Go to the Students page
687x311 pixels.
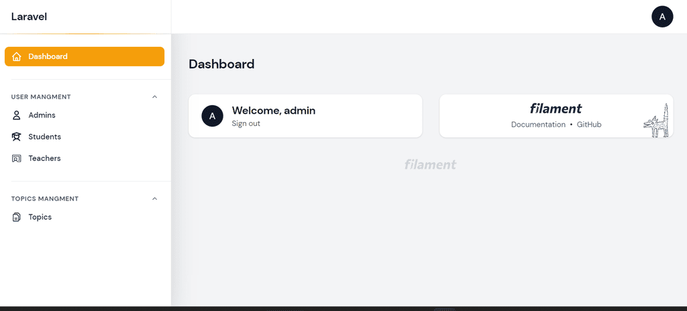[85, 137]
